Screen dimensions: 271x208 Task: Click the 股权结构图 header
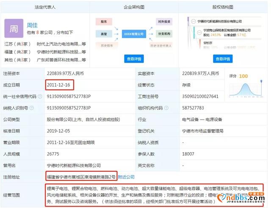tap(223, 7)
